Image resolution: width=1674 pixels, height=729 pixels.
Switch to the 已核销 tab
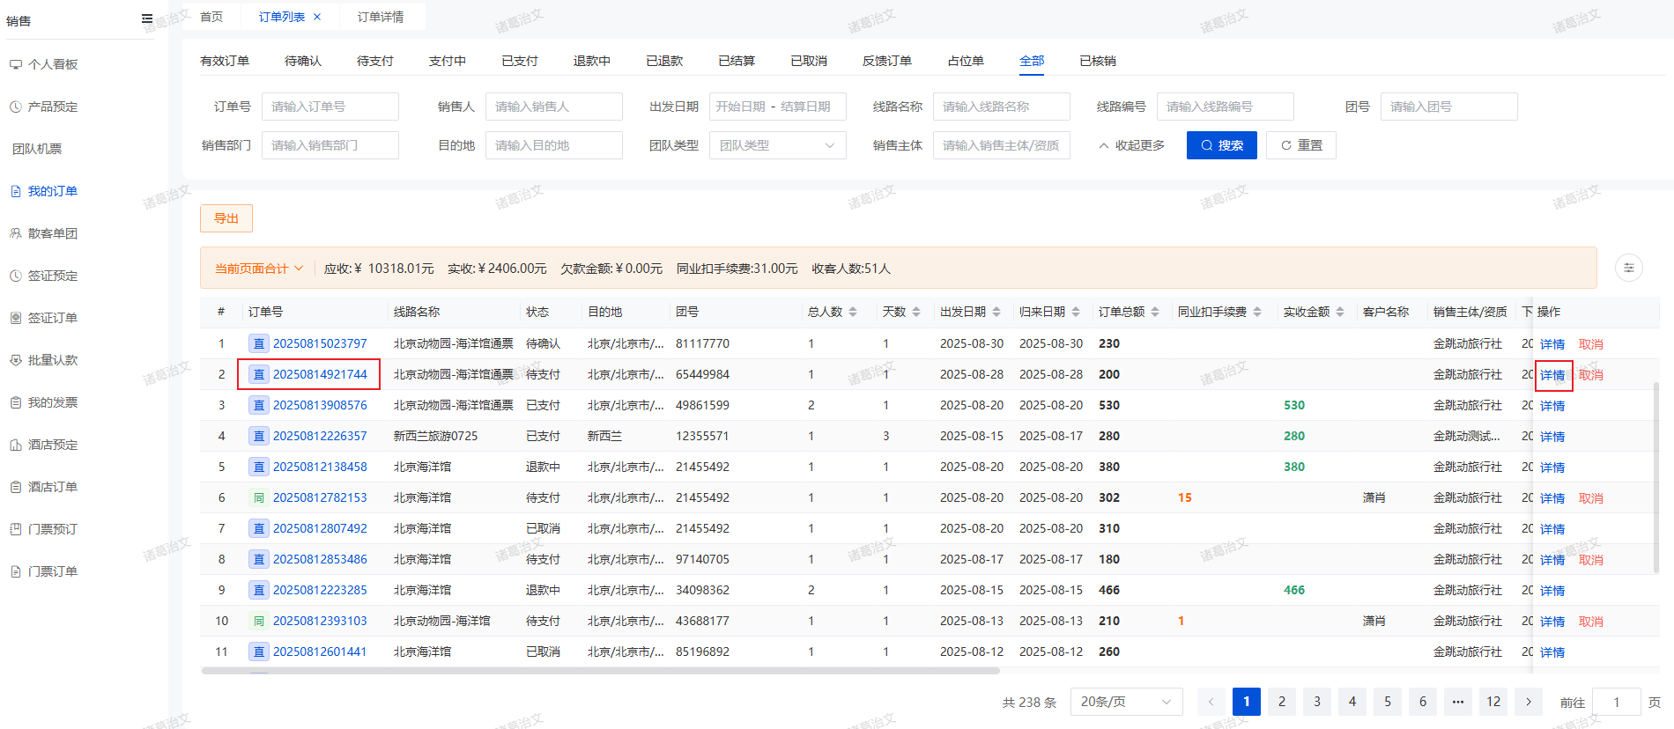coord(1097,61)
